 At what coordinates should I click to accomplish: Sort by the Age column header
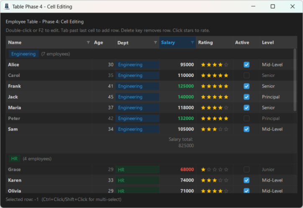tap(103, 42)
